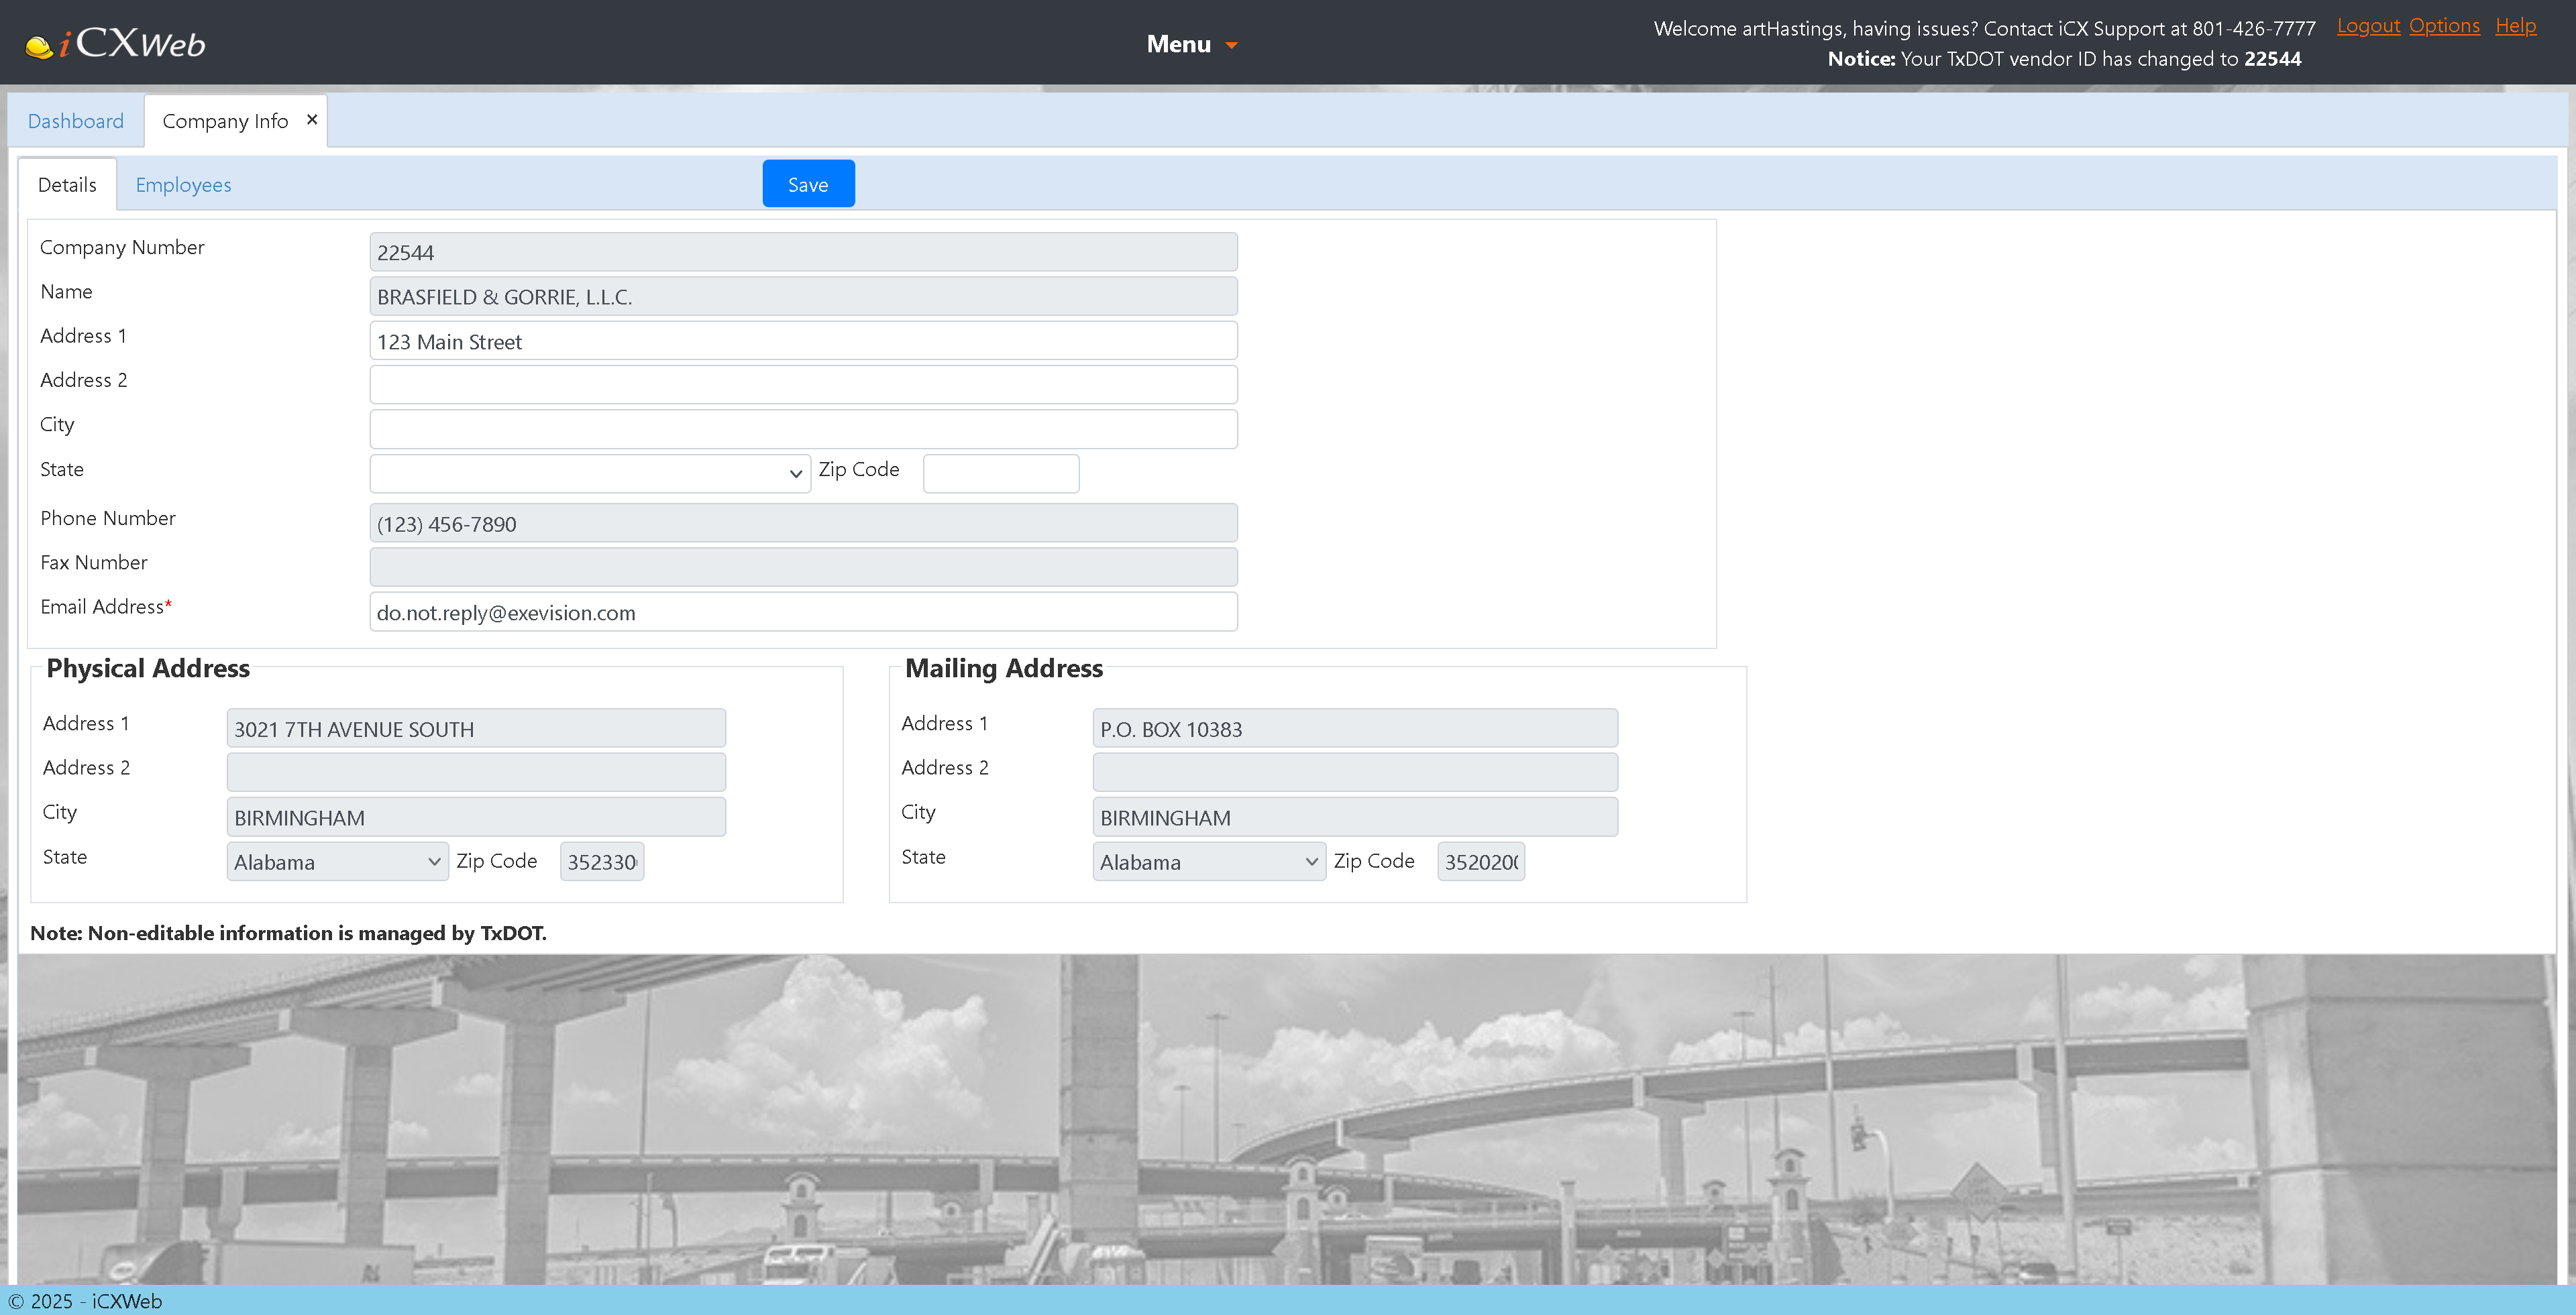Click the empty Mailing Address 2 field
This screenshot has height=1315, width=2576.
1355,773
